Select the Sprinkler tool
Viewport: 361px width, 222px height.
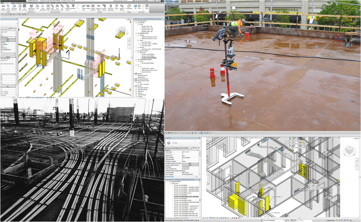tap(73, 7)
